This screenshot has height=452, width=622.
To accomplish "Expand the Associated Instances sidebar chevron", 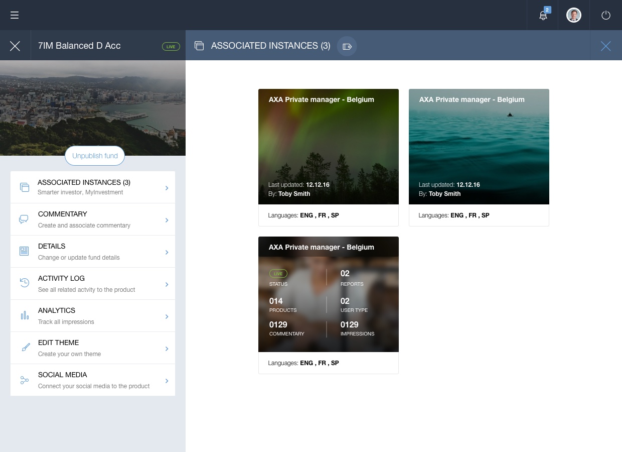I will point(167,188).
